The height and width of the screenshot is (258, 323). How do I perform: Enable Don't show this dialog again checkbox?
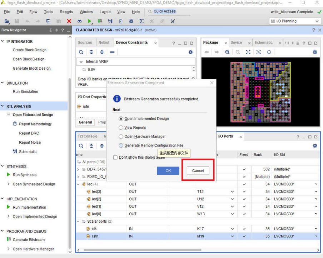point(115,157)
